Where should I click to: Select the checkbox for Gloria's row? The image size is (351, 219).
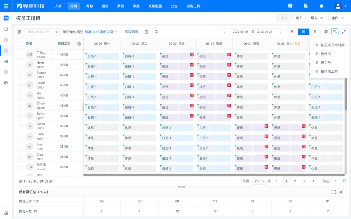21,126
